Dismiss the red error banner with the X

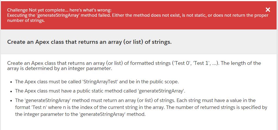point(268,10)
